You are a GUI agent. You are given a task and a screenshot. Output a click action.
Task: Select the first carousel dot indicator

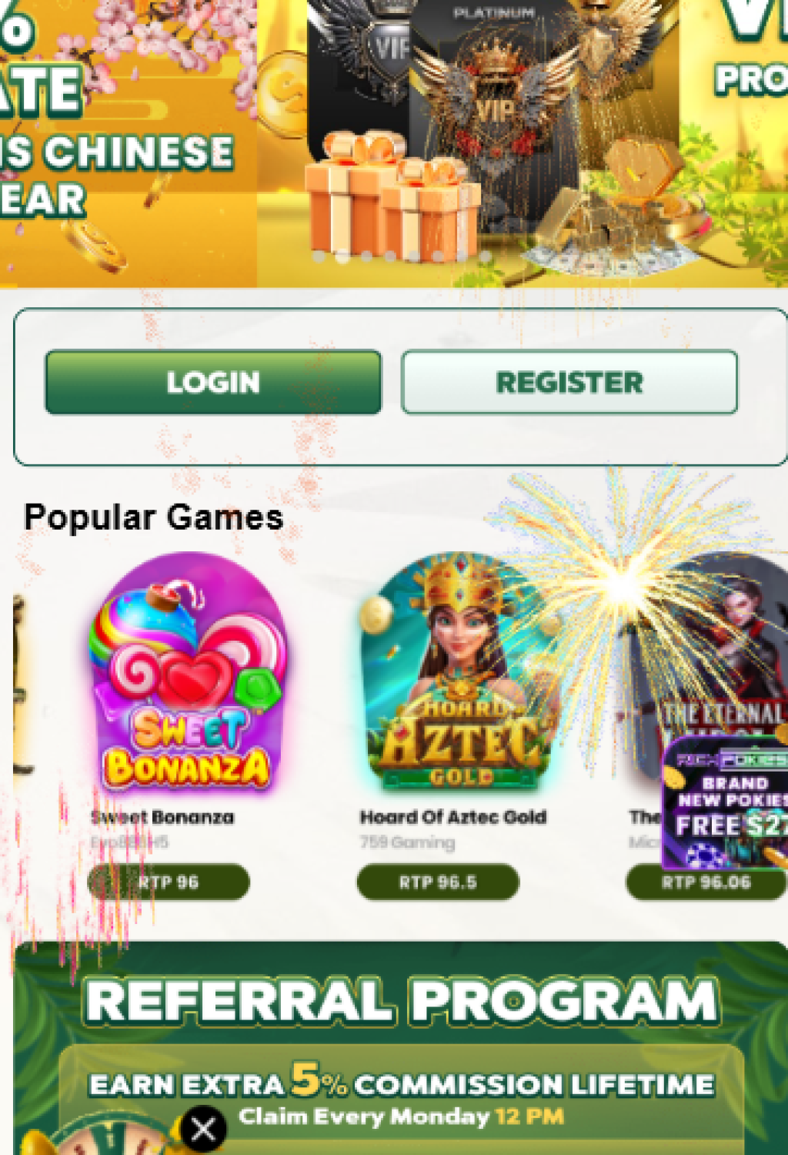pos(319,256)
